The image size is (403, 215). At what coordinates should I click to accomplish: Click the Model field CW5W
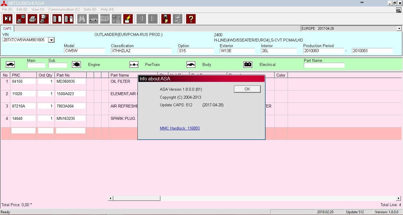tap(84, 51)
